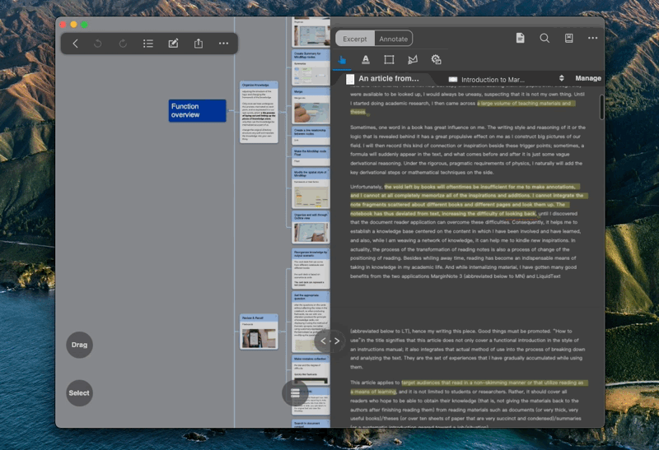Click the document vertical scrollbar
Viewport: 659px width, 450px height.
point(602,107)
